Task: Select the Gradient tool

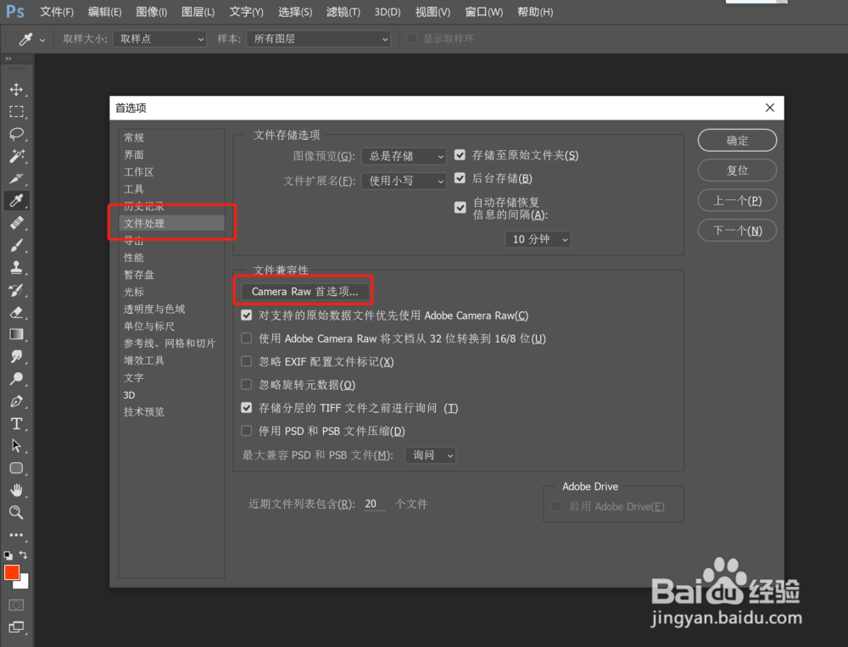Action: pyautogui.click(x=16, y=334)
